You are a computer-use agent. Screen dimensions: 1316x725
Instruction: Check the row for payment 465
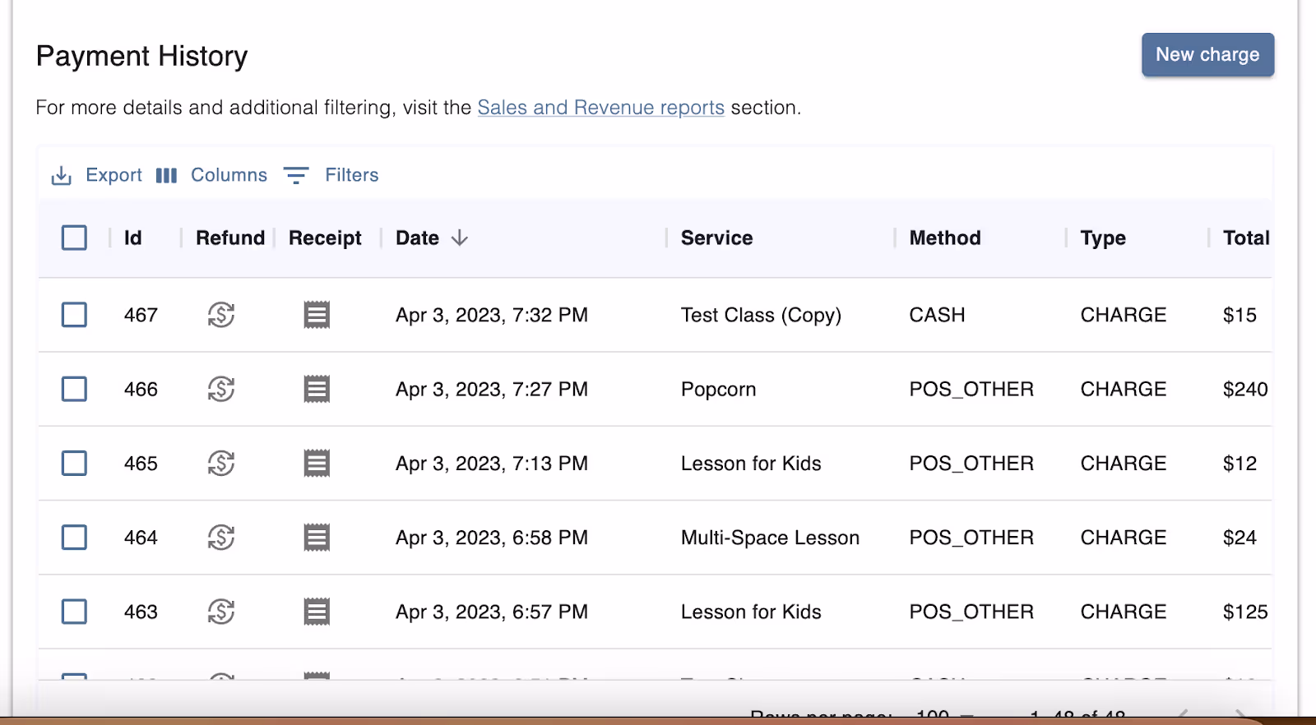[x=74, y=464]
